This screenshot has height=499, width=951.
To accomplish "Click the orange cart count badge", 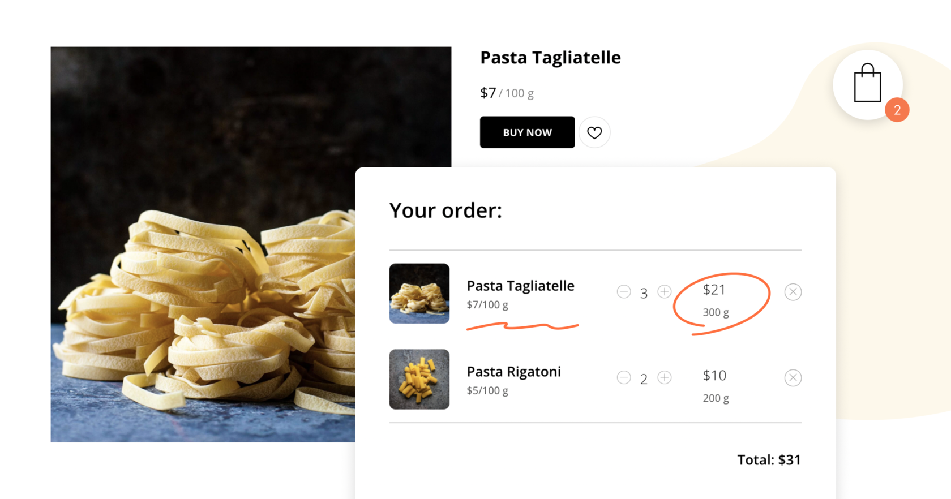I will tap(897, 110).
